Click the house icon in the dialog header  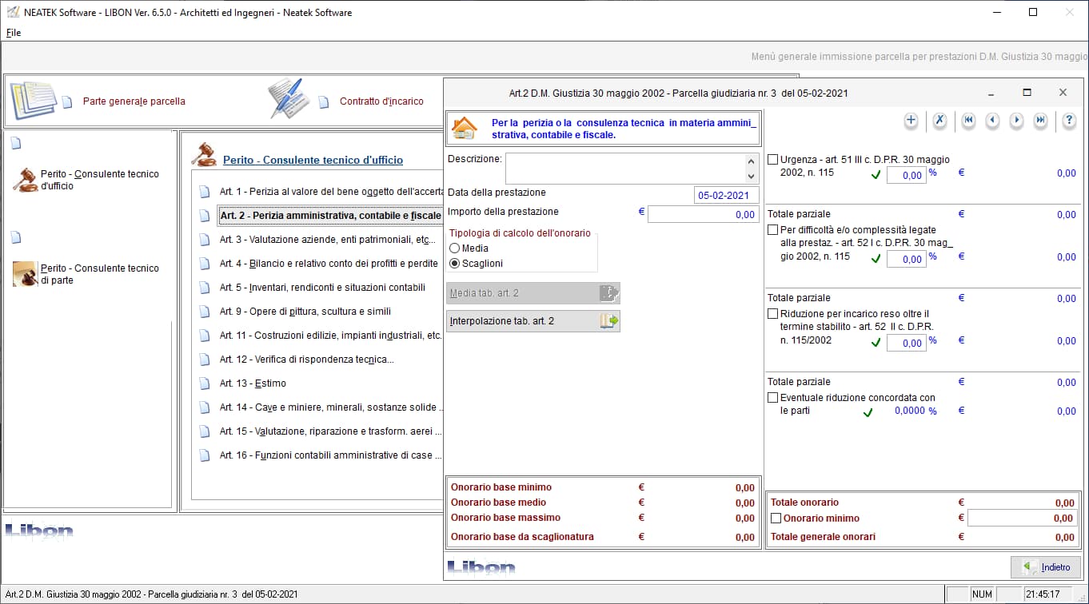click(x=465, y=129)
